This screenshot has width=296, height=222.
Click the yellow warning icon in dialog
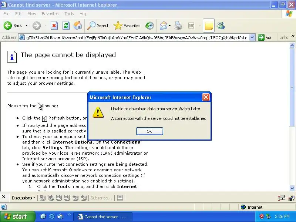(x=98, y=112)
